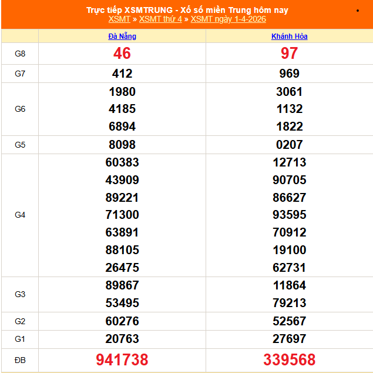The image size is (373, 373).
Task: Click the red G8 number 46
Action: (x=122, y=54)
